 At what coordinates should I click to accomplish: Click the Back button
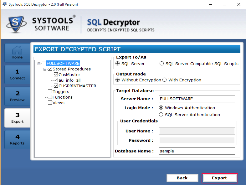[x=182, y=178]
